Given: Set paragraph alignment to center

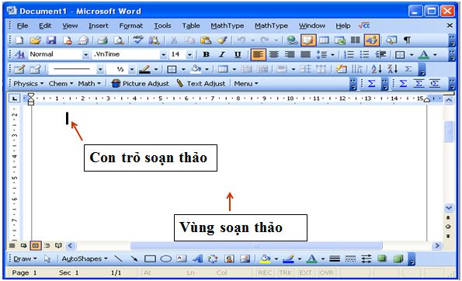Looking at the screenshot, I should click(x=274, y=54).
